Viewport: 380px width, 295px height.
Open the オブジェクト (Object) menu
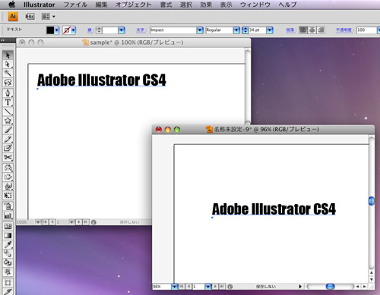pyautogui.click(x=134, y=5)
